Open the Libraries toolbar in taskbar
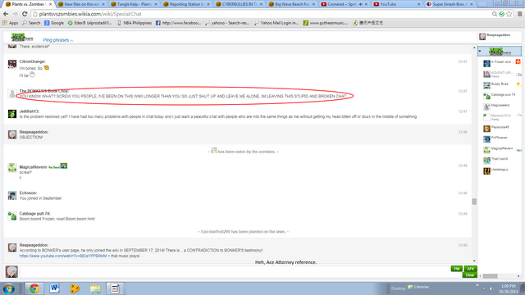Viewport: 525px width, 295px height. (418, 287)
